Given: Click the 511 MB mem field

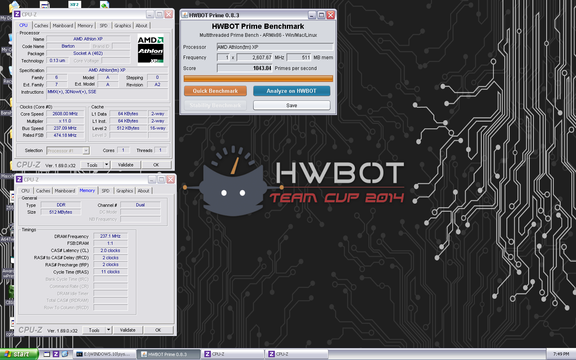Looking at the screenshot, I should [299, 58].
